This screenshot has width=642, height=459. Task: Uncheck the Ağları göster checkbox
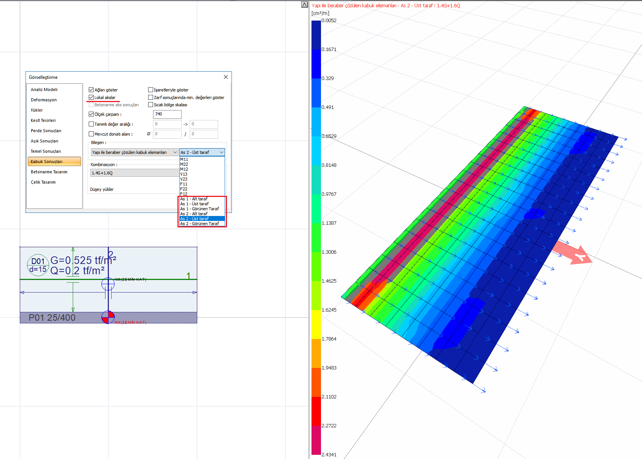(91, 90)
